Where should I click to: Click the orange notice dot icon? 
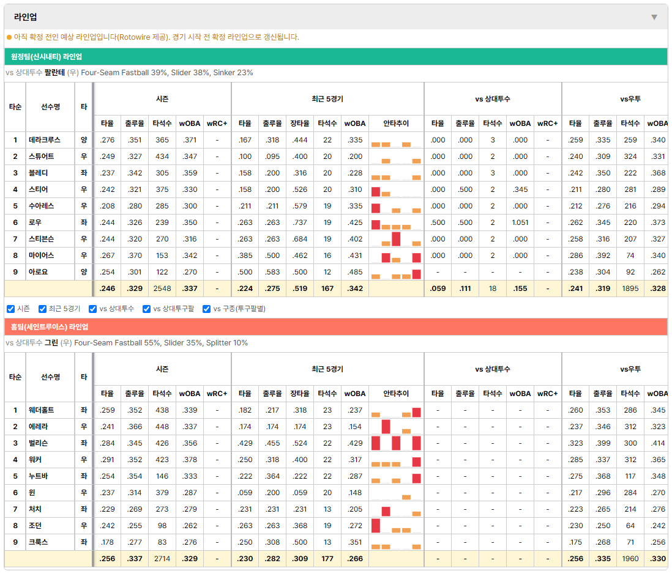click(9, 37)
